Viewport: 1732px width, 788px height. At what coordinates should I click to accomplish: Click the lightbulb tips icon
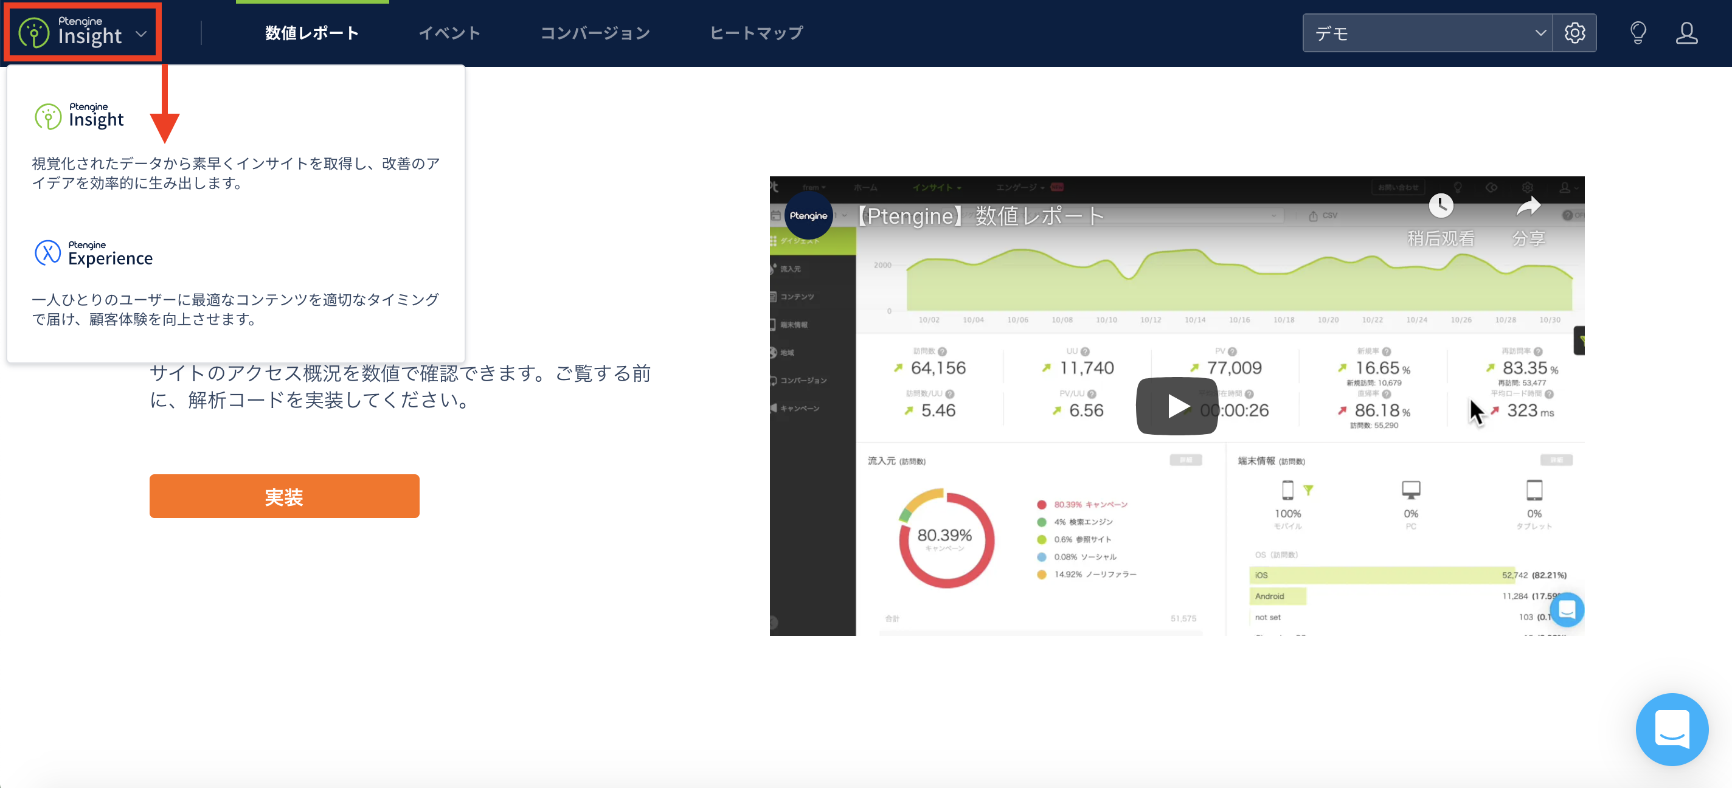(x=1638, y=33)
